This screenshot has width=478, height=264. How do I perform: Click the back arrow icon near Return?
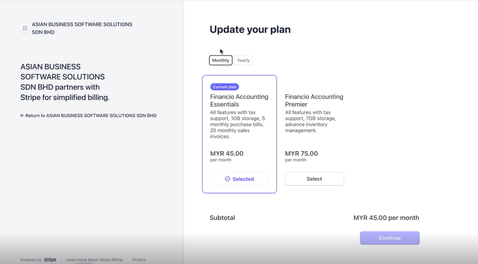coord(22,115)
